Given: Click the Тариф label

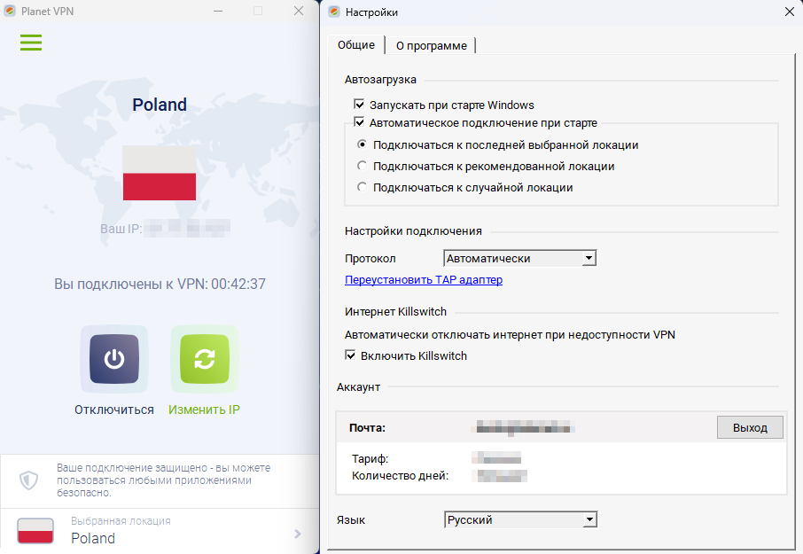Looking at the screenshot, I should coord(370,459).
